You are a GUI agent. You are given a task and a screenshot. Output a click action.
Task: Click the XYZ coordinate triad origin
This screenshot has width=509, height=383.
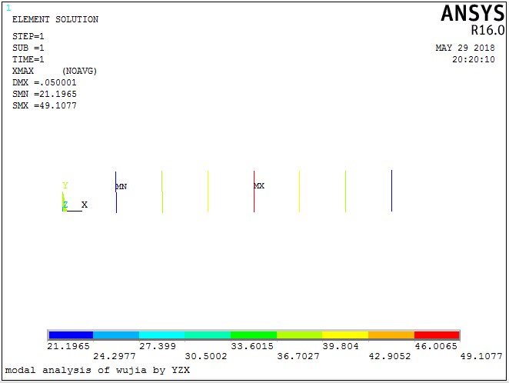64,210
